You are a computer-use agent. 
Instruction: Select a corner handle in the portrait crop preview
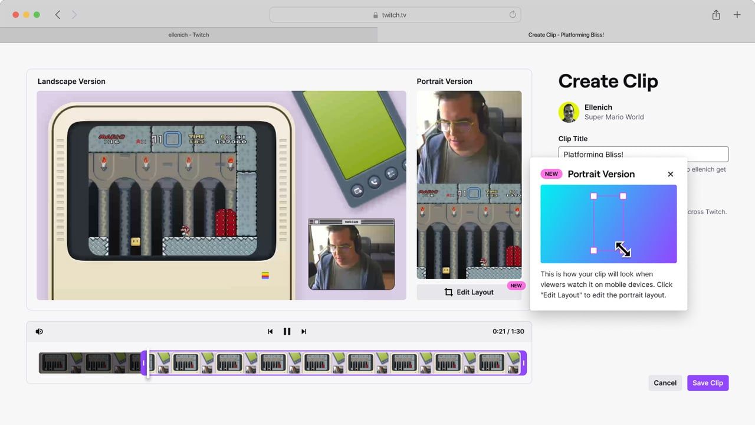(x=593, y=196)
